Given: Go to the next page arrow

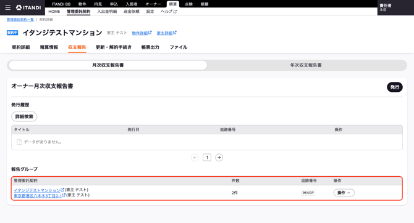Looking at the screenshot, I should click(219, 158).
